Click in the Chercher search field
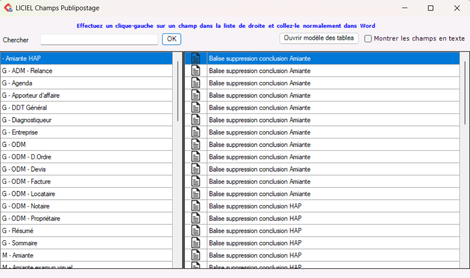The image size is (470, 278). 99,40
